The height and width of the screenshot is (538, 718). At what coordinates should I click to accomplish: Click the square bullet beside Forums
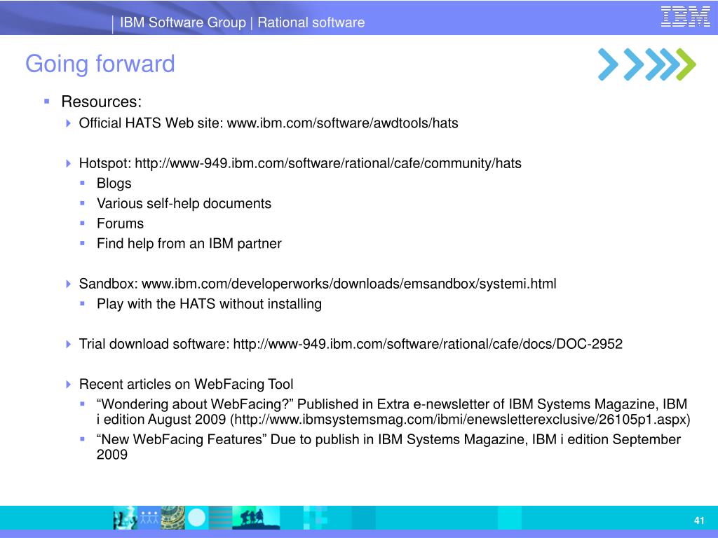83,223
